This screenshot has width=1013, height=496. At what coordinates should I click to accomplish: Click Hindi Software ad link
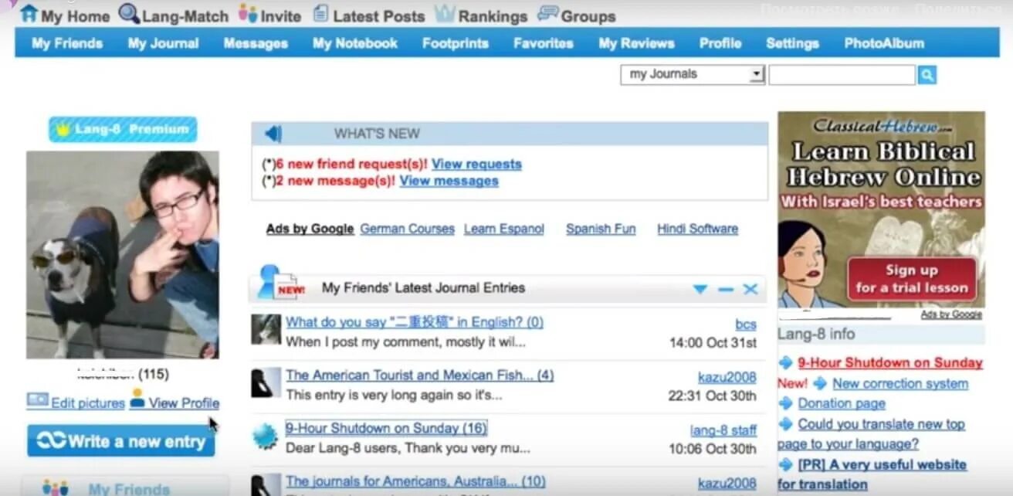(697, 229)
